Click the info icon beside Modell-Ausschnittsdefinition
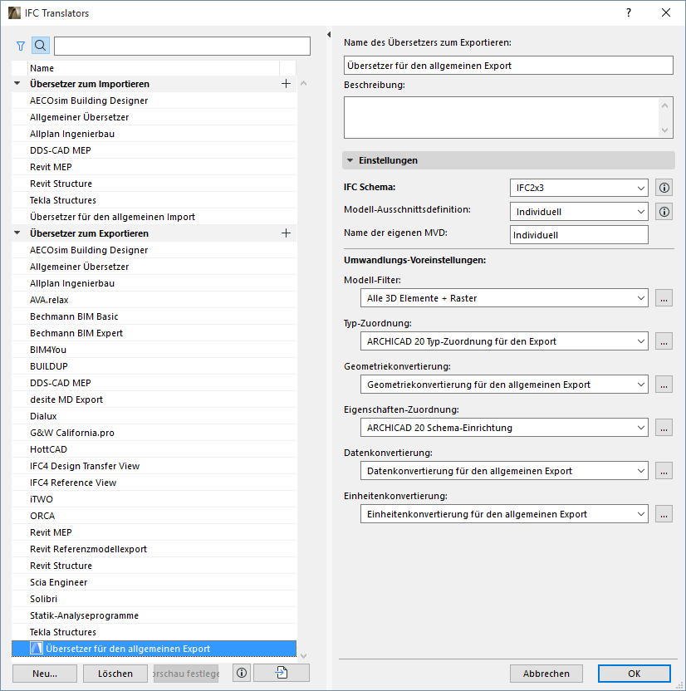 [x=664, y=211]
